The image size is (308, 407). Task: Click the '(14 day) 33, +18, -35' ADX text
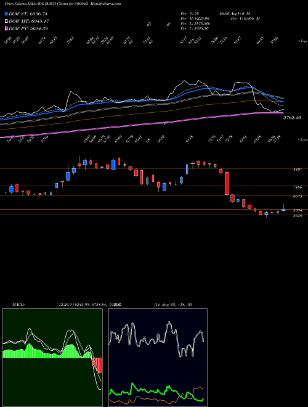173,305
